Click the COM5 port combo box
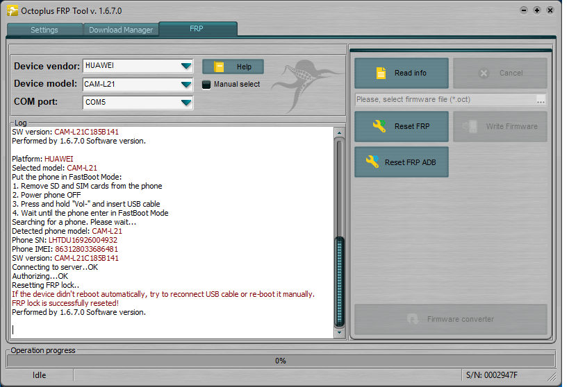 (x=138, y=103)
